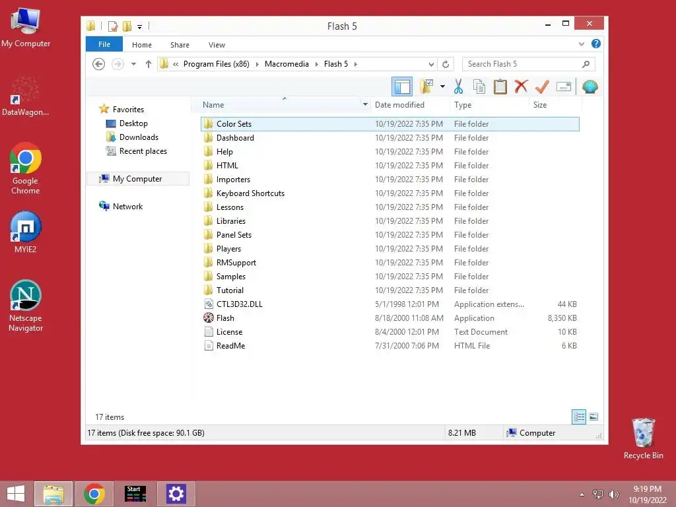
Task: Select the Flash application file
Action: pos(225,318)
